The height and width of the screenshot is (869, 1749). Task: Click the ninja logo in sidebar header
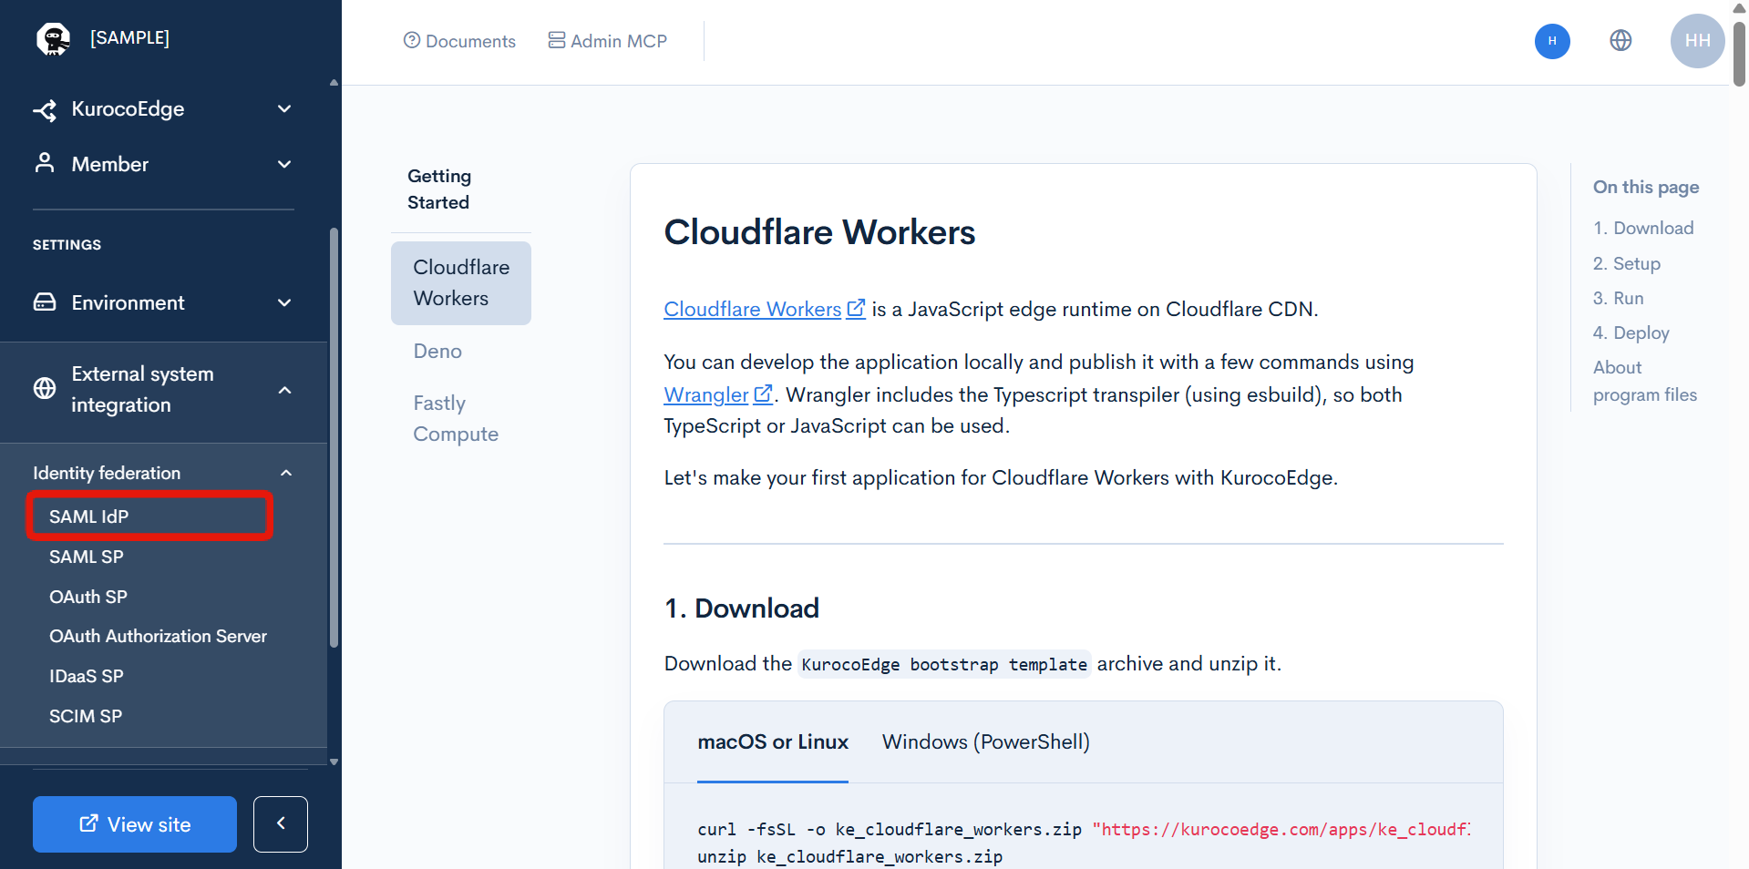[54, 39]
